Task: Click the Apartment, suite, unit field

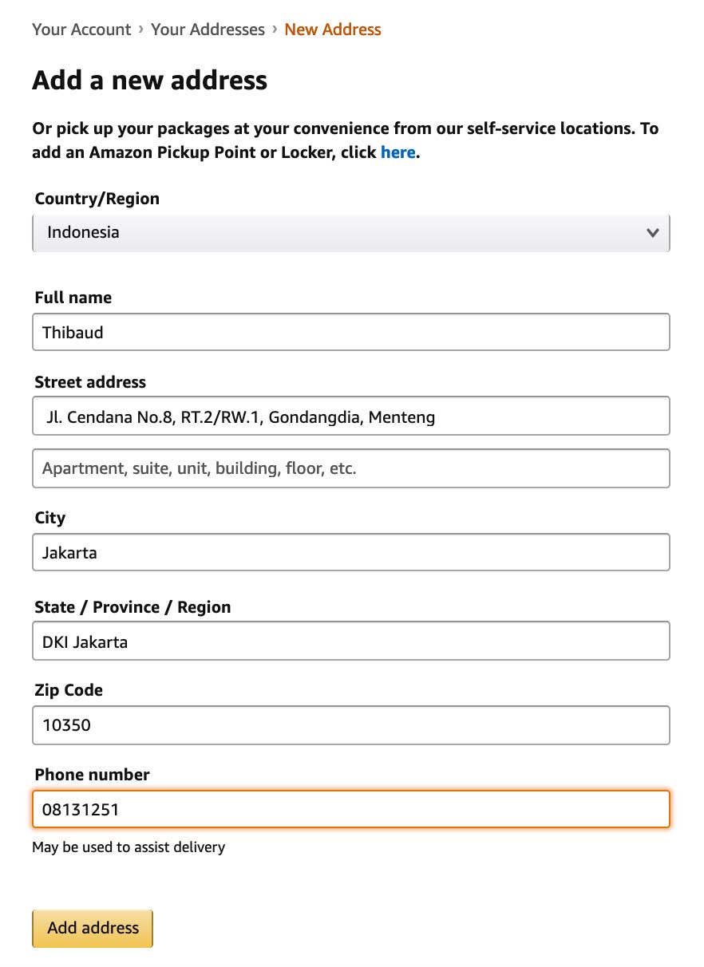Action: click(x=351, y=468)
